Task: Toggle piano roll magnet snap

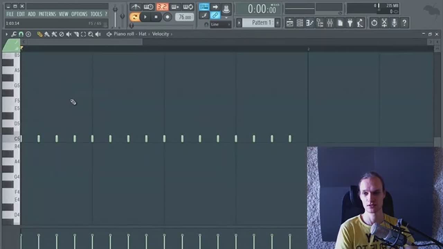Action: (21, 34)
